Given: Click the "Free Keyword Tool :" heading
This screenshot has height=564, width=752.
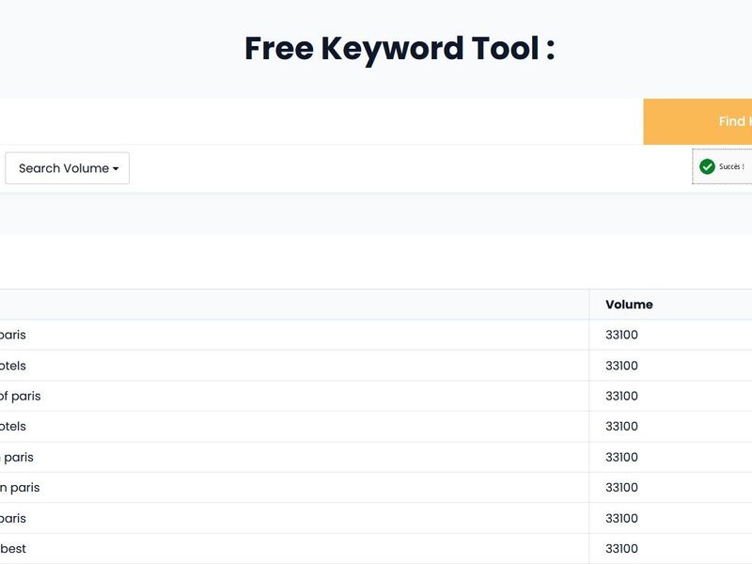Looking at the screenshot, I should point(399,48).
